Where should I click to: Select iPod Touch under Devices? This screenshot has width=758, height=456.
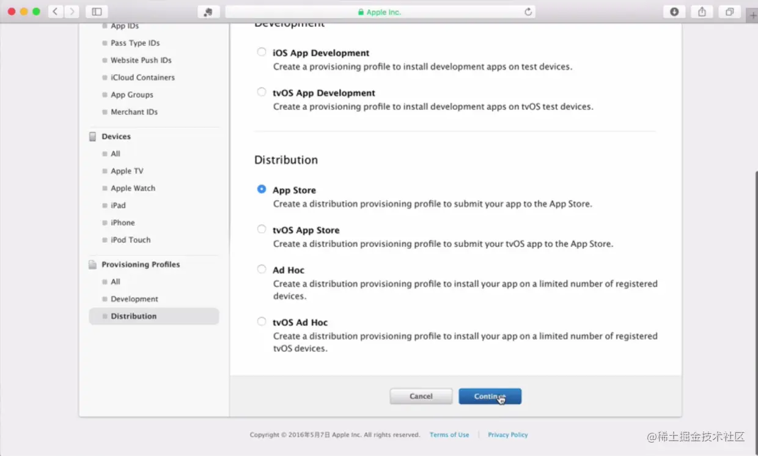coord(131,240)
